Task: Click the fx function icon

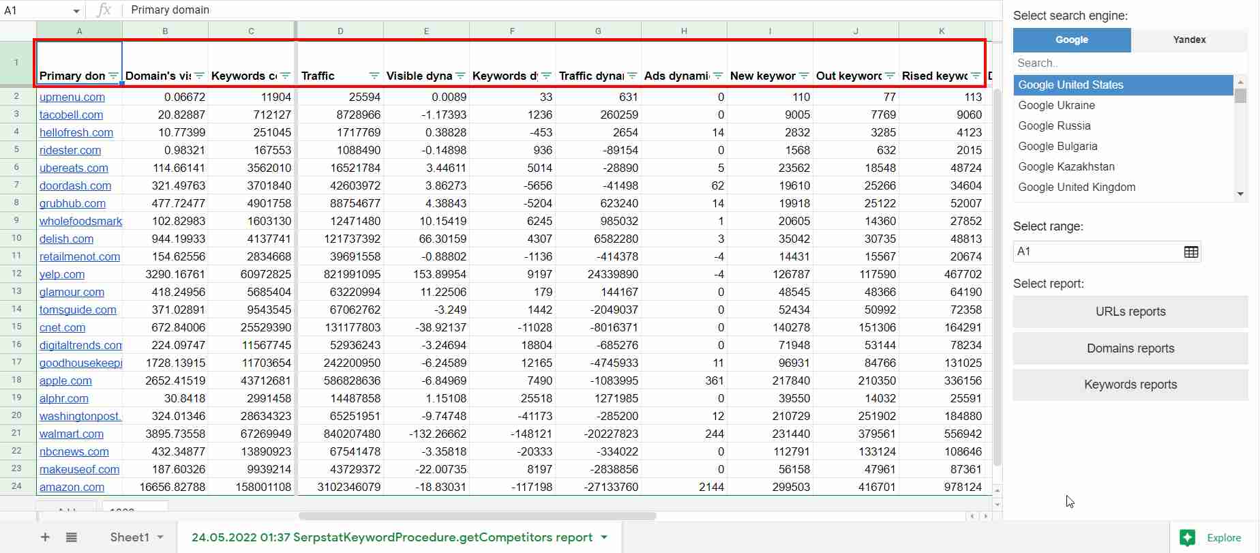Action: coord(104,10)
